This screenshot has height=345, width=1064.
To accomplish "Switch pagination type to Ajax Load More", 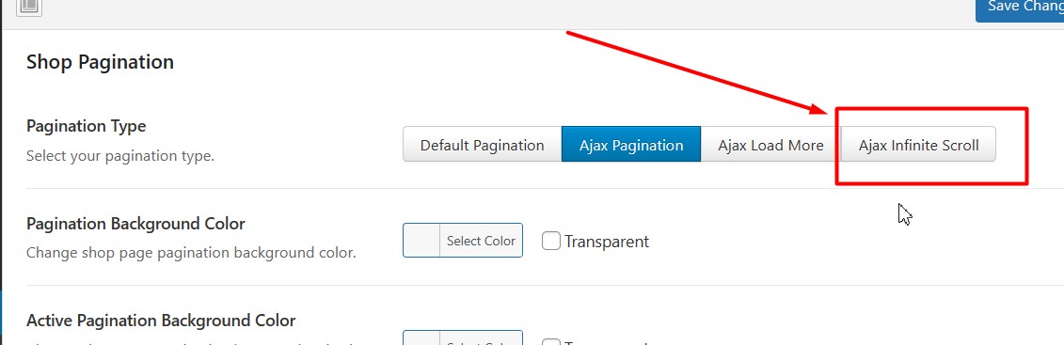I will click(x=770, y=144).
